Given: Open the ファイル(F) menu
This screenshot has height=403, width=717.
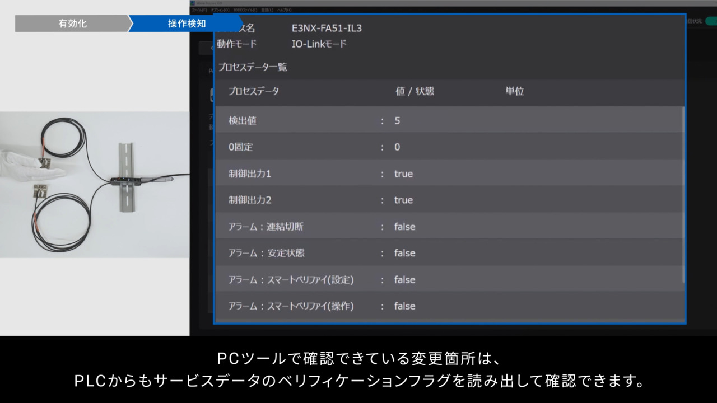Looking at the screenshot, I should (198, 10).
